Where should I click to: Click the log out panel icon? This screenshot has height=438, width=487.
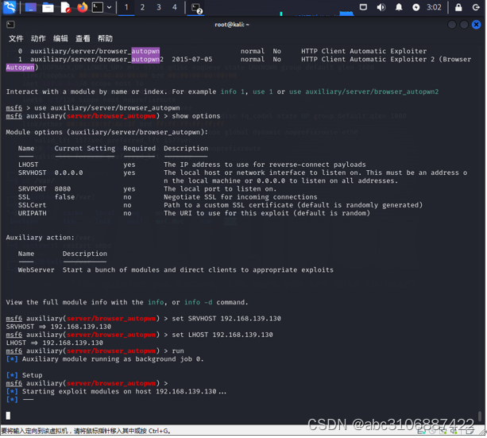point(476,7)
